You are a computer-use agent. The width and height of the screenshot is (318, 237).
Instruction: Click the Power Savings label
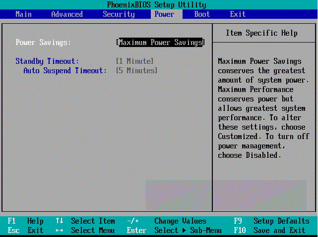coord(43,43)
